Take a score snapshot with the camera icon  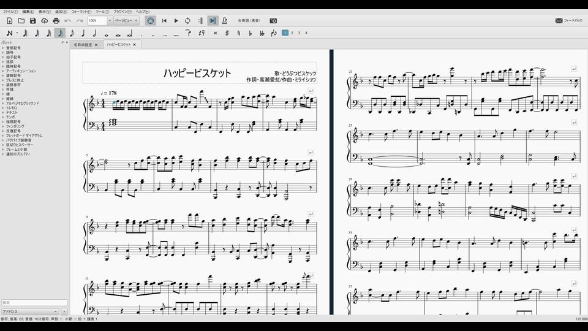[x=273, y=21]
